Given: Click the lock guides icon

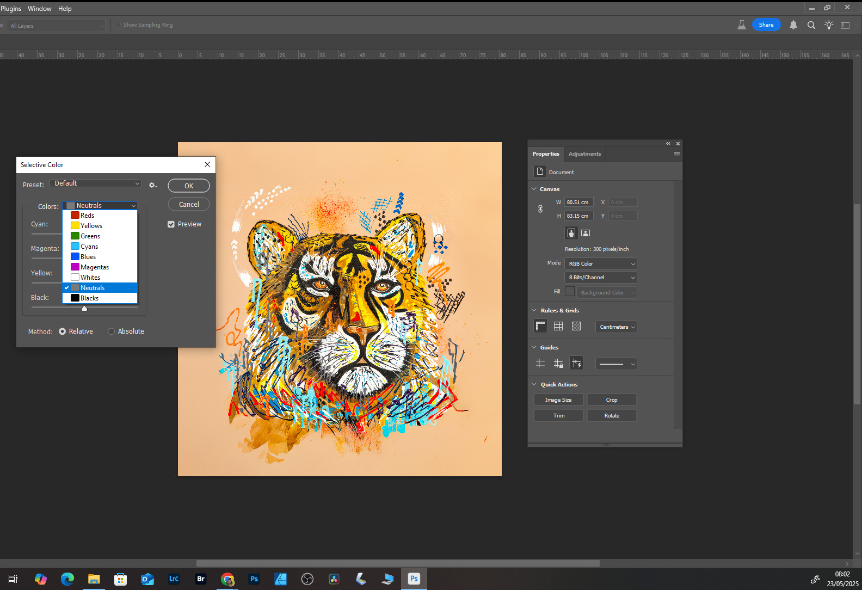Looking at the screenshot, I should click(558, 363).
